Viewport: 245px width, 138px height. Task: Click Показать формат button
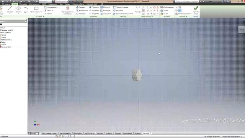click(x=183, y=14)
